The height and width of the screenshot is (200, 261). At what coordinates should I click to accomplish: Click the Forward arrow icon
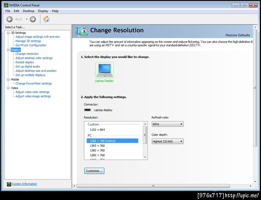click(33, 19)
